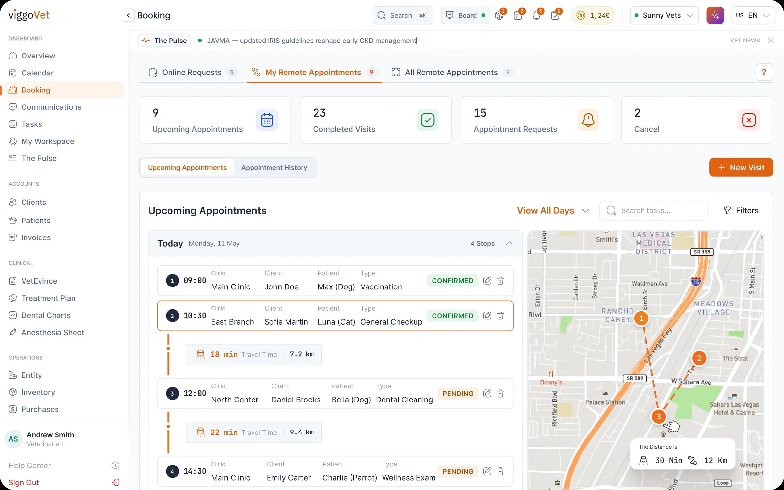This screenshot has width=784, height=490.
Task: Focus the Search tasks input field
Action: (x=654, y=211)
